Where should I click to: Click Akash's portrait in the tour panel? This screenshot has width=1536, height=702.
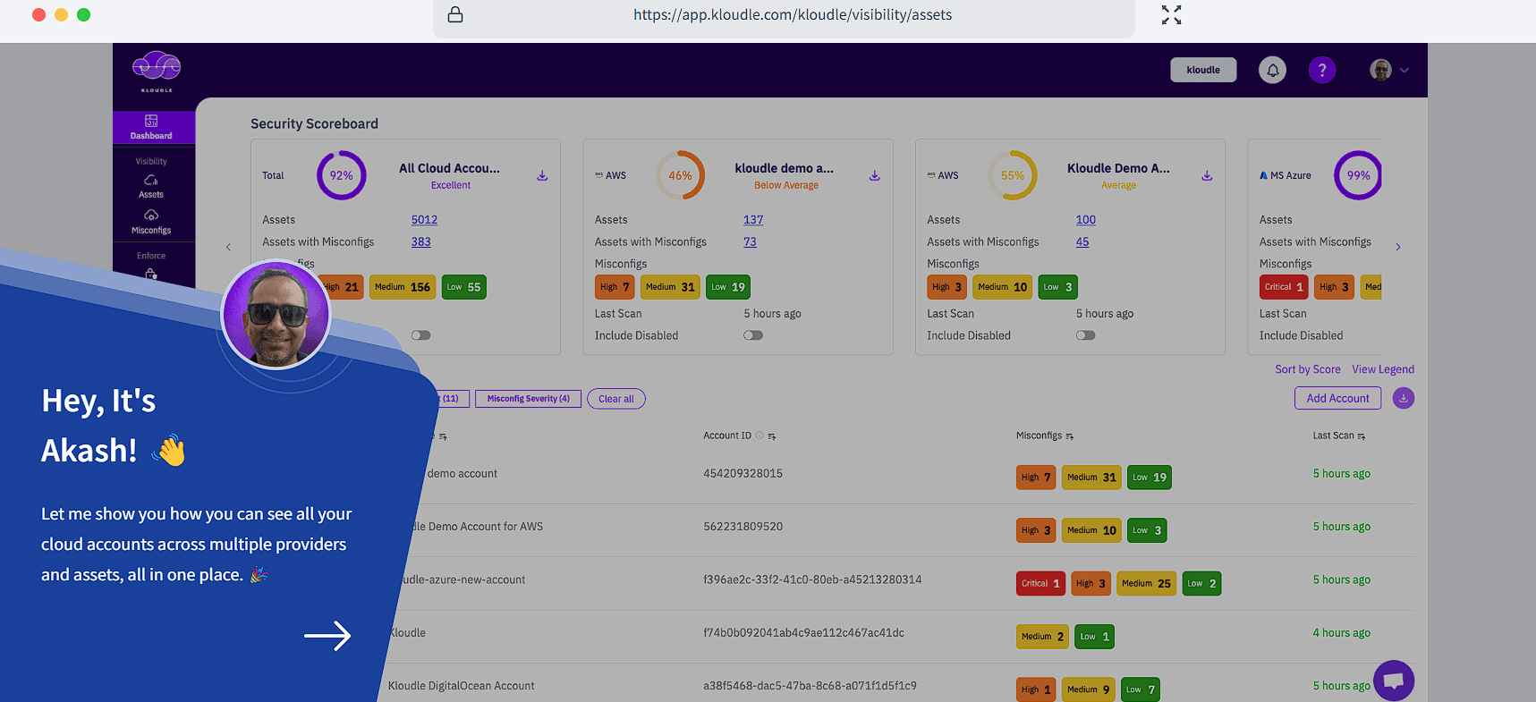click(x=276, y=314)
